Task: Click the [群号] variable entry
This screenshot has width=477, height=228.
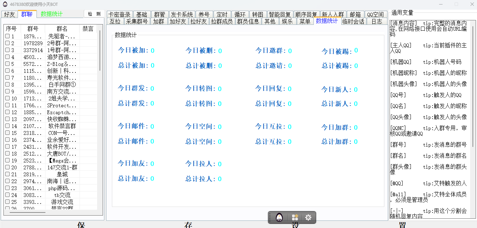Action: point(428,145)
